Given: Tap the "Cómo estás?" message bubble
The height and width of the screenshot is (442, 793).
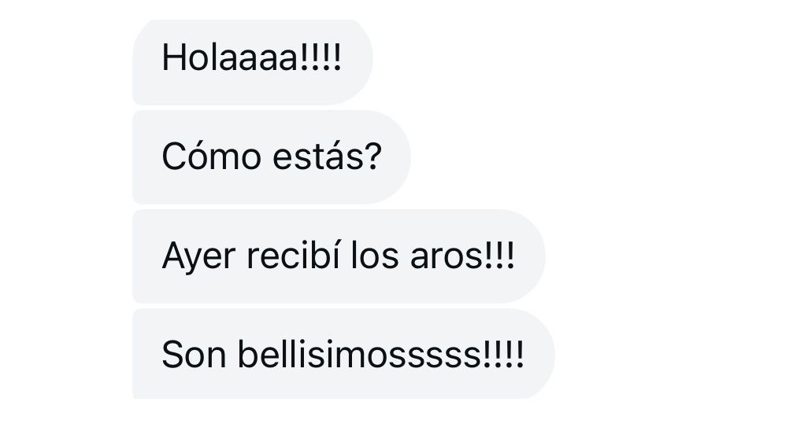Looking at the screenshot, I should (x=271, y=157).
